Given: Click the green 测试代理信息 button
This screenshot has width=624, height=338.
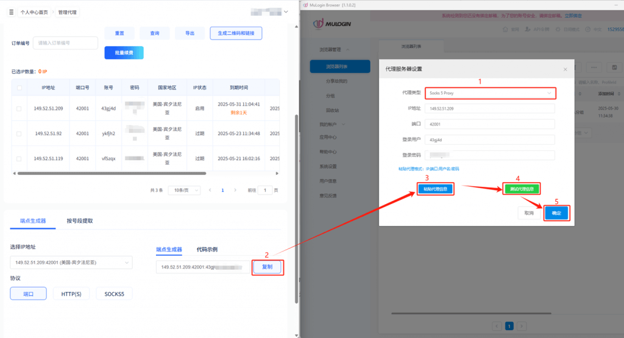Looking at the screenshot, I should [x=522, y=189].
